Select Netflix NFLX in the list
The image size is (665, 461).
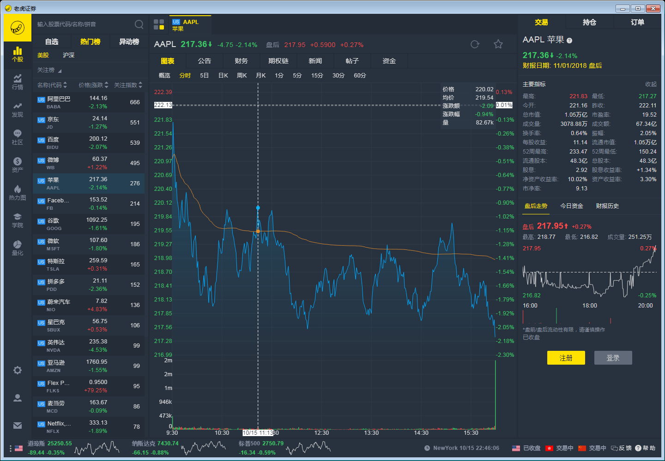[x=89, y=427]
